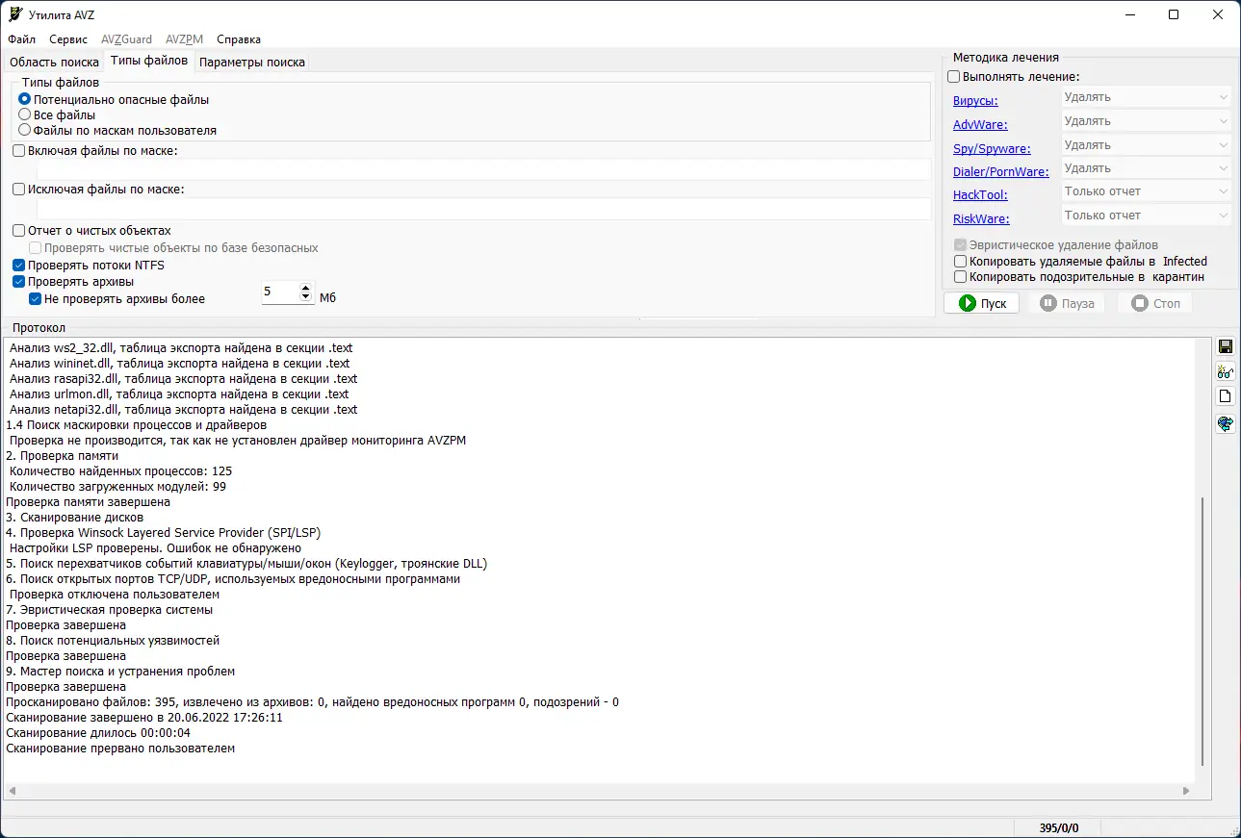Decrease archive size limit with down arrow

(306, 298)
